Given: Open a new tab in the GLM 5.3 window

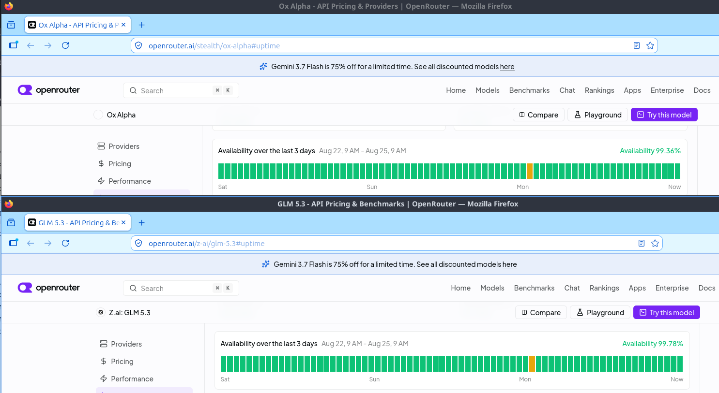Looking at the screenshot, I should click(141, 223).
